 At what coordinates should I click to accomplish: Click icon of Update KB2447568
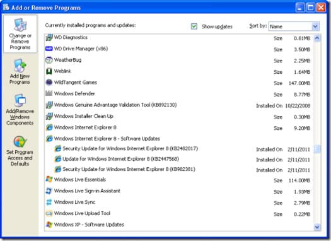[57, 159]
